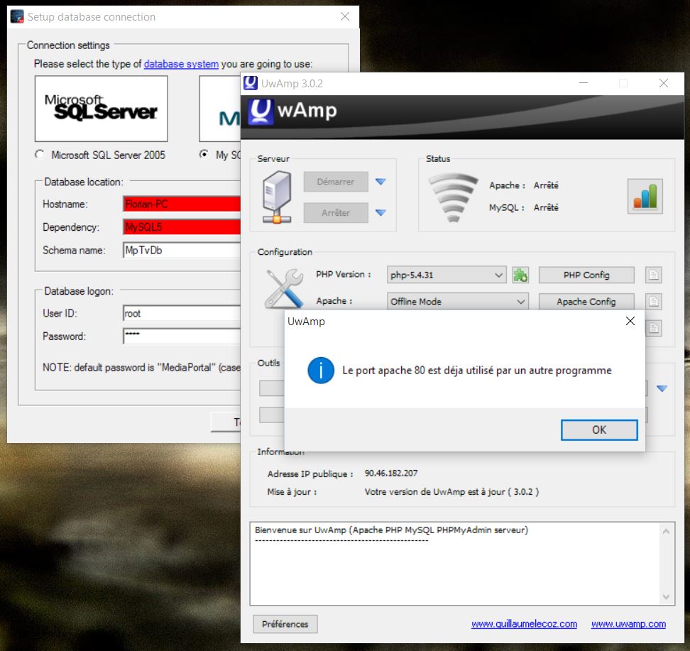690x651 pixels.
Task: Click the Wi-Fi signal Status icon
Action: click(x=453, y=197)
